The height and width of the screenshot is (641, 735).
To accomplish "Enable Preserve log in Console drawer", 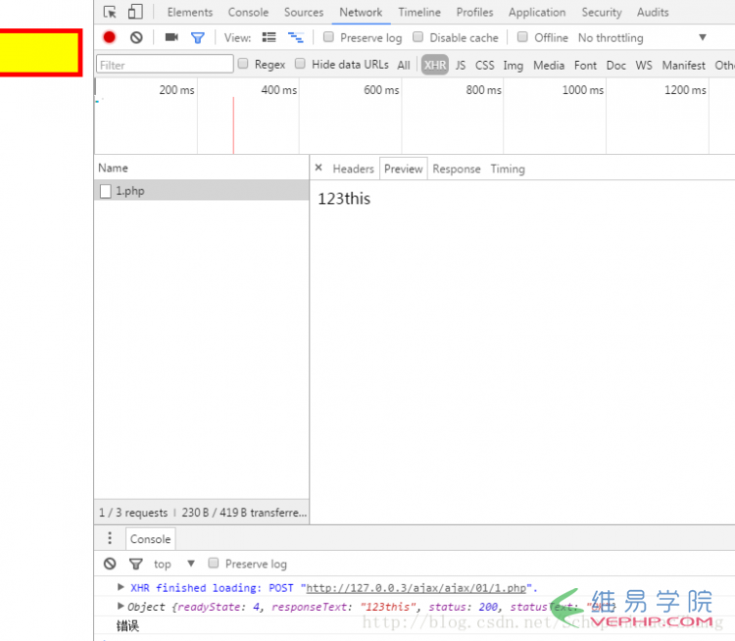I will click(x=214, y=564).
